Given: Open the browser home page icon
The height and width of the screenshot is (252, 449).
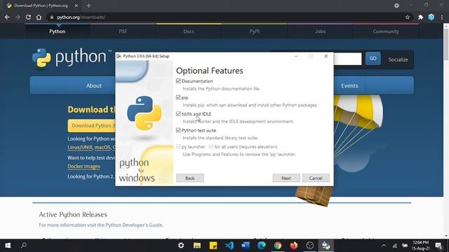Looking at the screenshot, I should click(39, 17).
